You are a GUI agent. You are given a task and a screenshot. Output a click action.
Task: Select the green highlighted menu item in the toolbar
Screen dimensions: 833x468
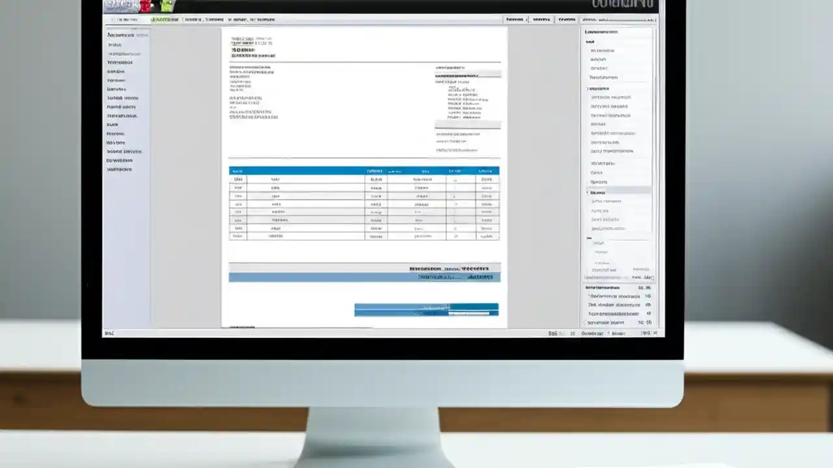165,19
